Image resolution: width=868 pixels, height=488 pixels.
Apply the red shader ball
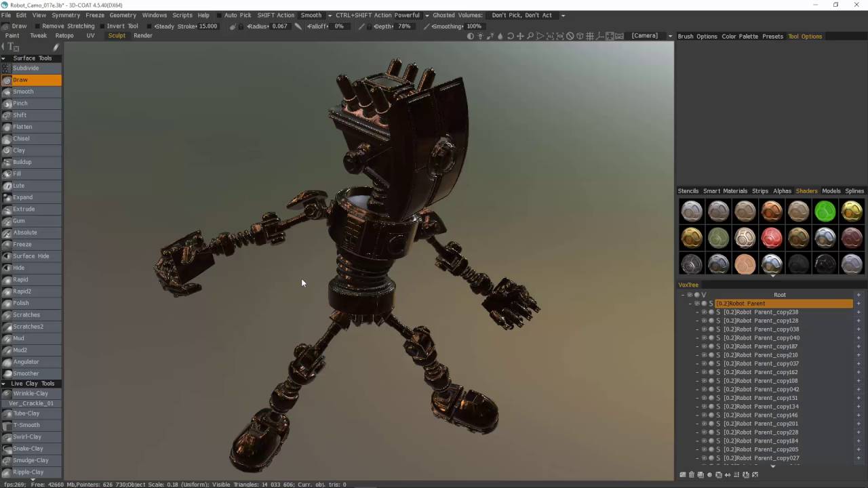coord(772,238)
